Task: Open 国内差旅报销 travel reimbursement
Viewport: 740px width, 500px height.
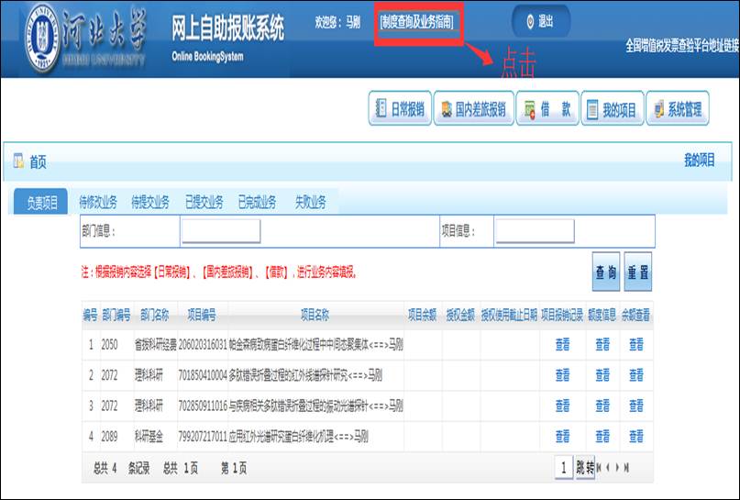Action: 471,109
